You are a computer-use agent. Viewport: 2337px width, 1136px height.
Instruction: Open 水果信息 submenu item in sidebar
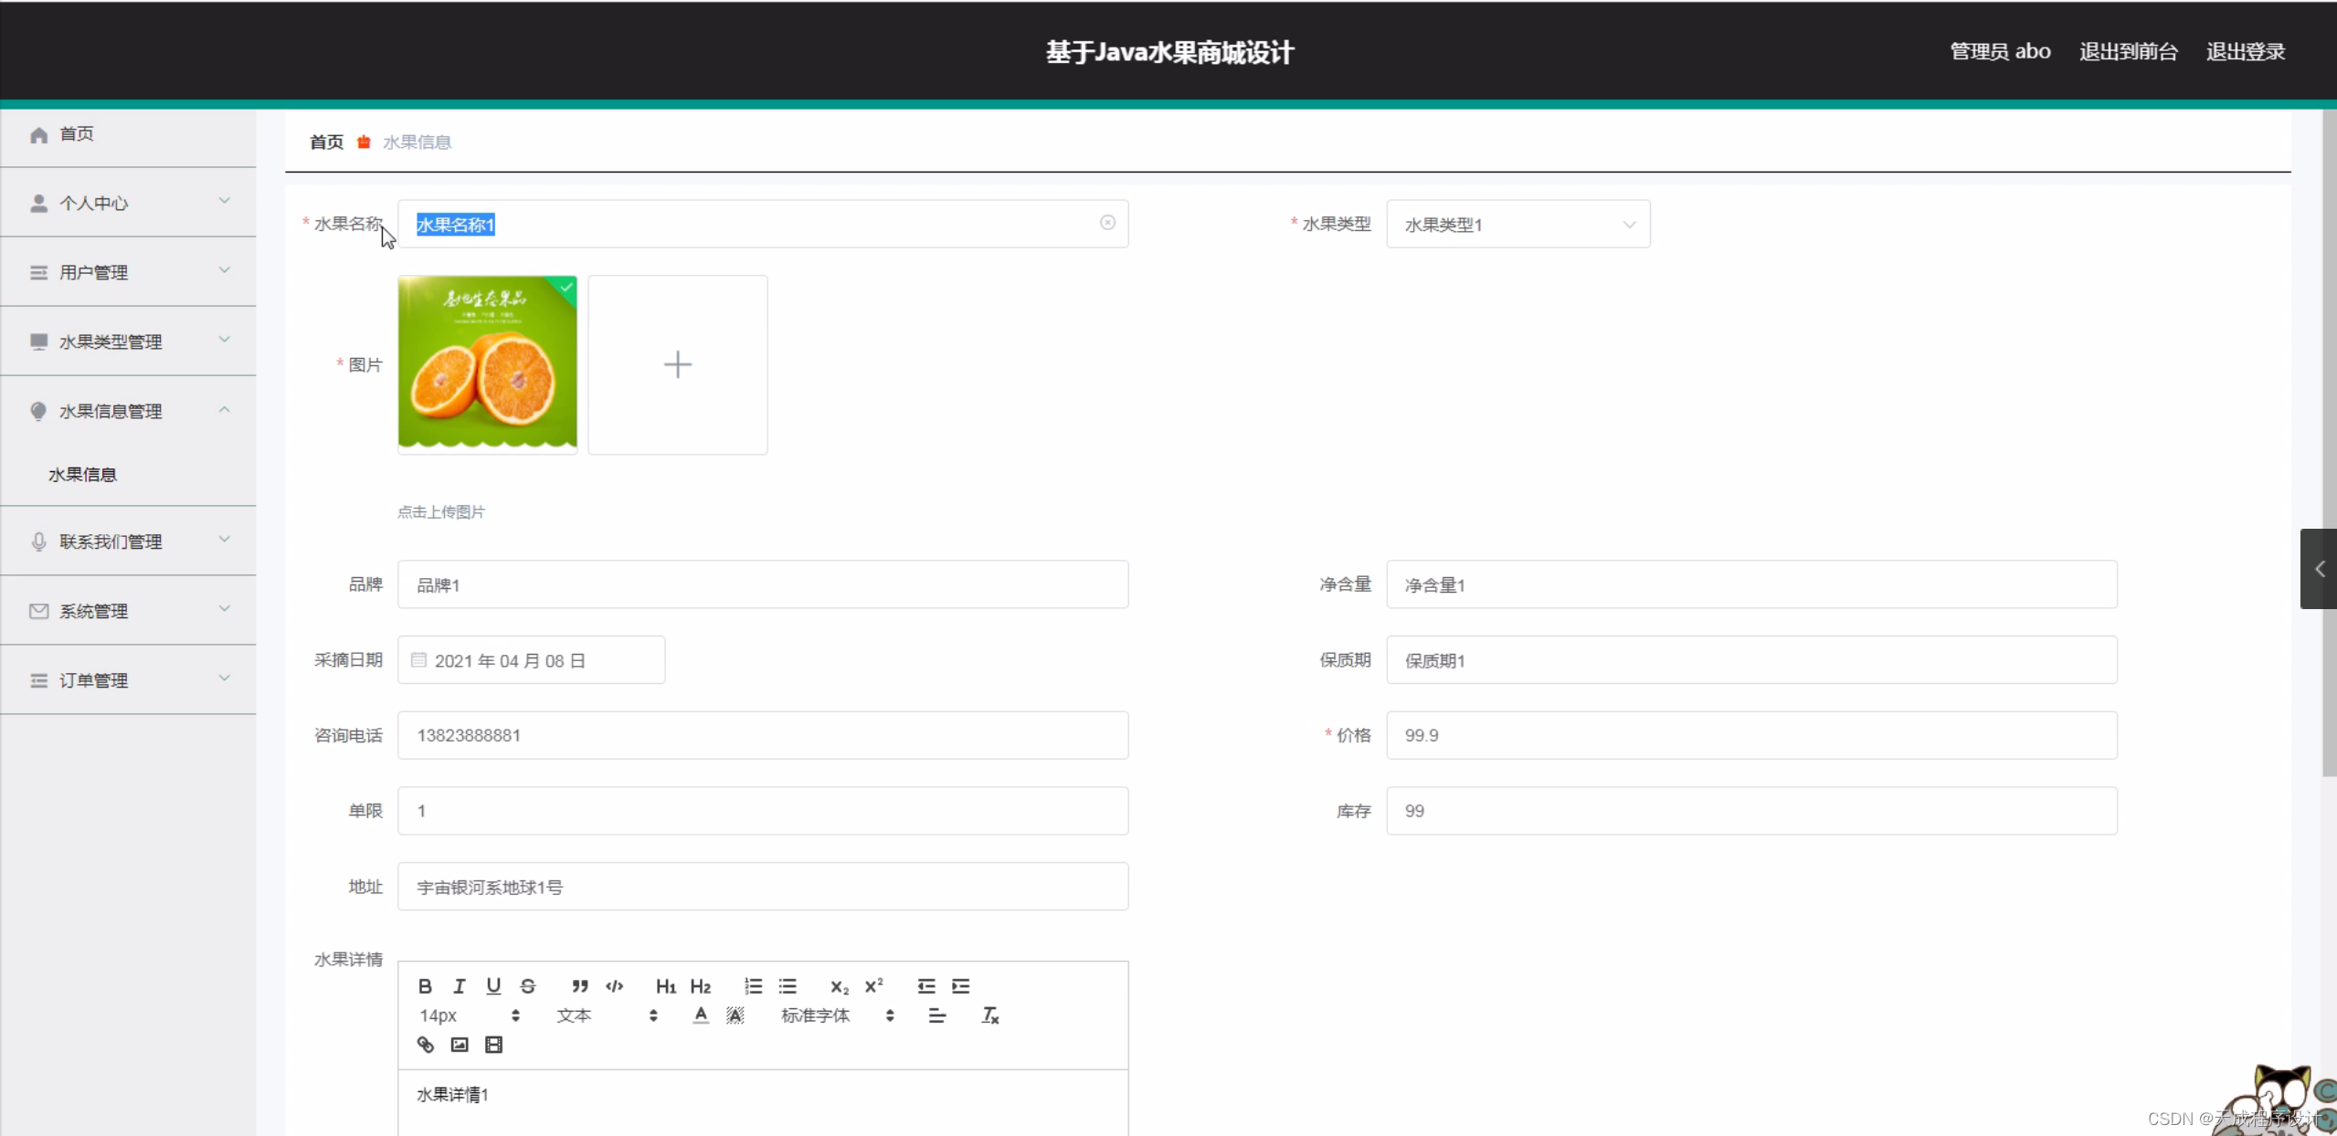point(82,474)
